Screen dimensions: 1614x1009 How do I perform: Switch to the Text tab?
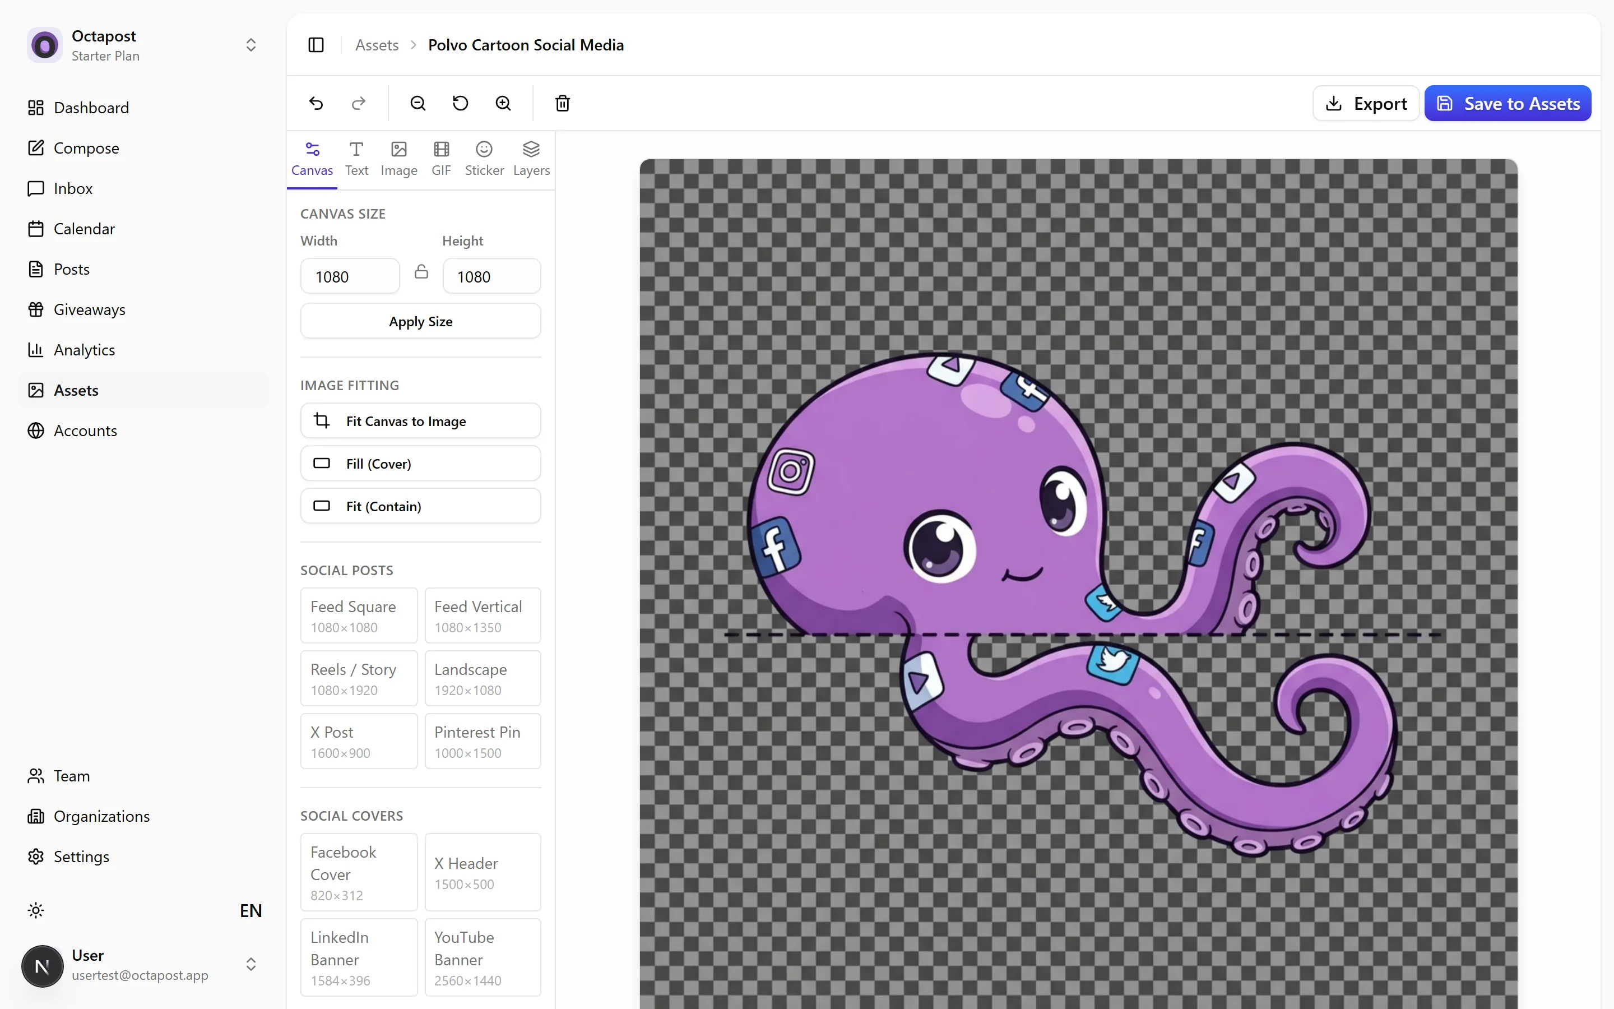(x=357, y=160)
